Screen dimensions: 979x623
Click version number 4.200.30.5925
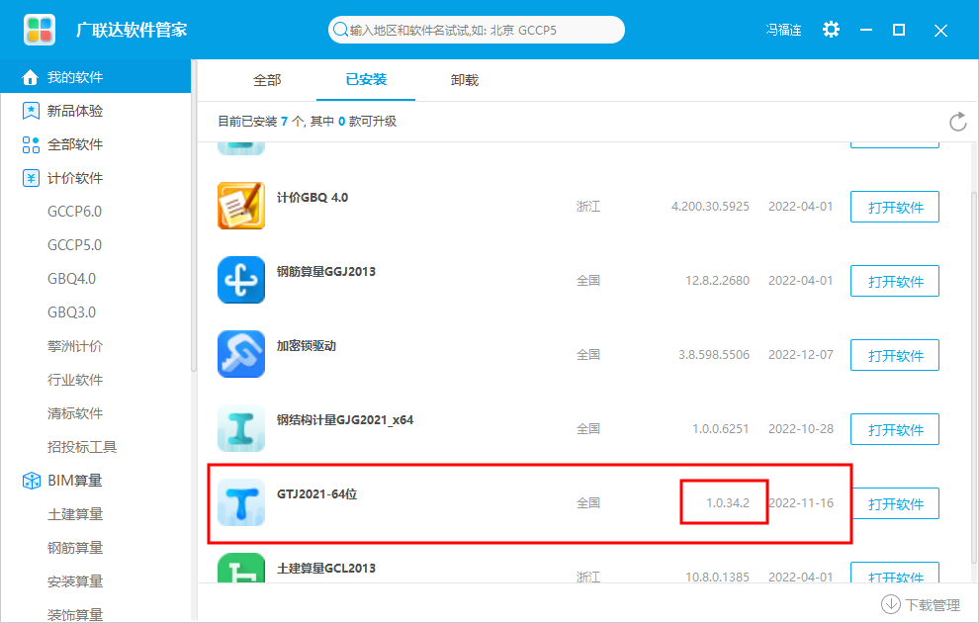[710, 207]
